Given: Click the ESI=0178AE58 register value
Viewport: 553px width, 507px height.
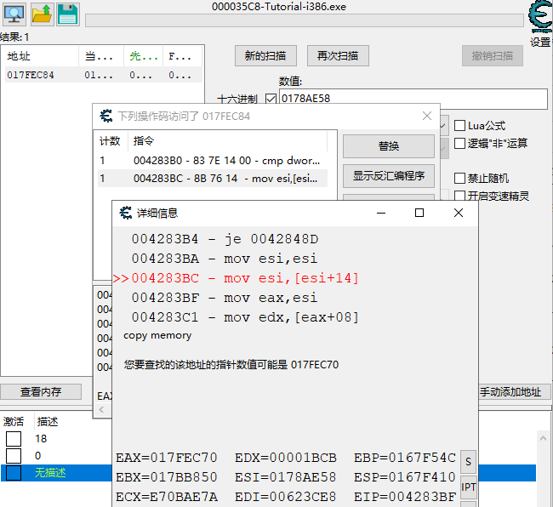Looking at the screenshot, I should (x=286, y=477).
